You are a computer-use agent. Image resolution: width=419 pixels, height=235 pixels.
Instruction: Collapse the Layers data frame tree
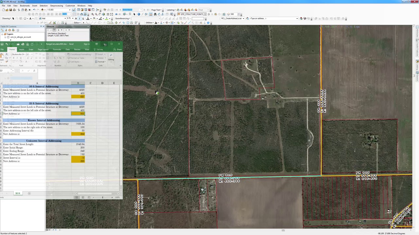pos(2,34)
